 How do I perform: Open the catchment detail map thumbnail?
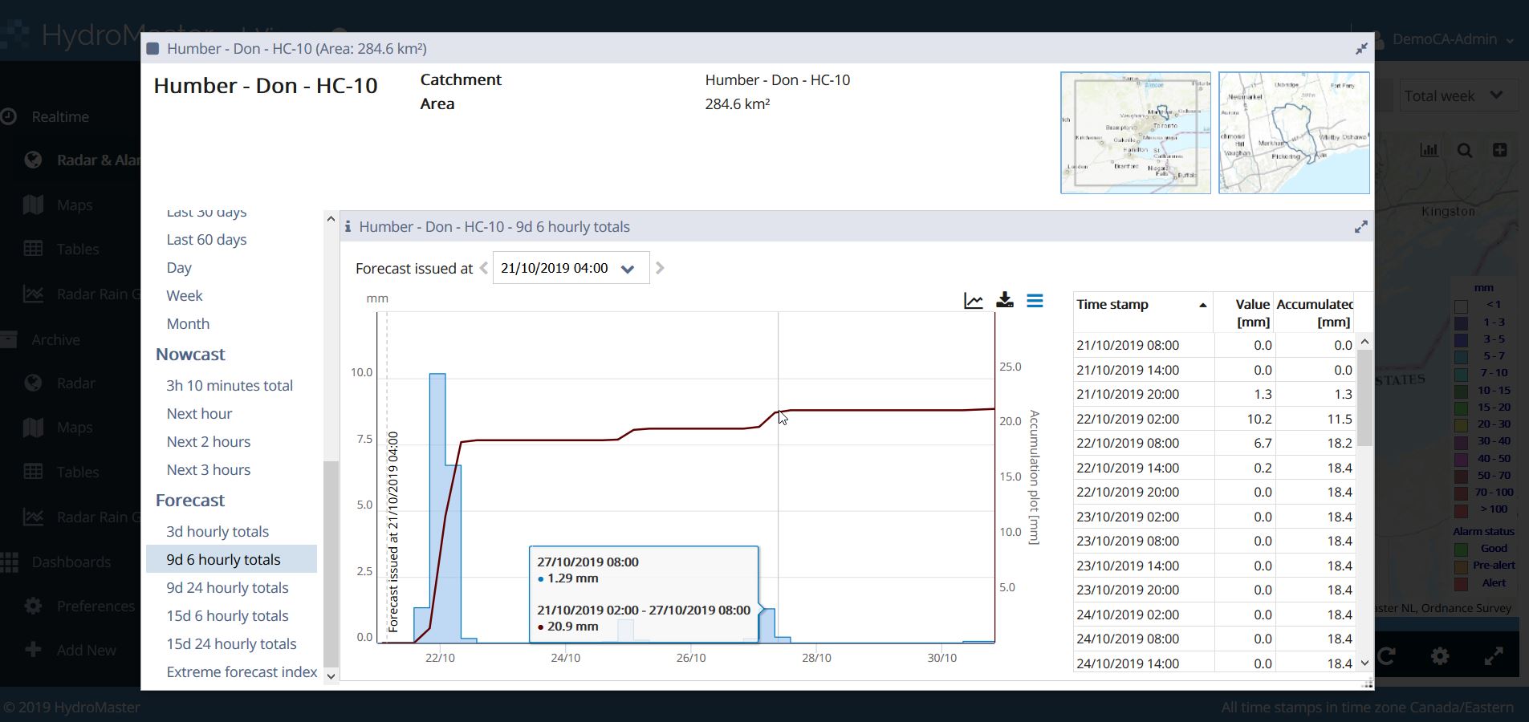click(x=1294, y=132)
